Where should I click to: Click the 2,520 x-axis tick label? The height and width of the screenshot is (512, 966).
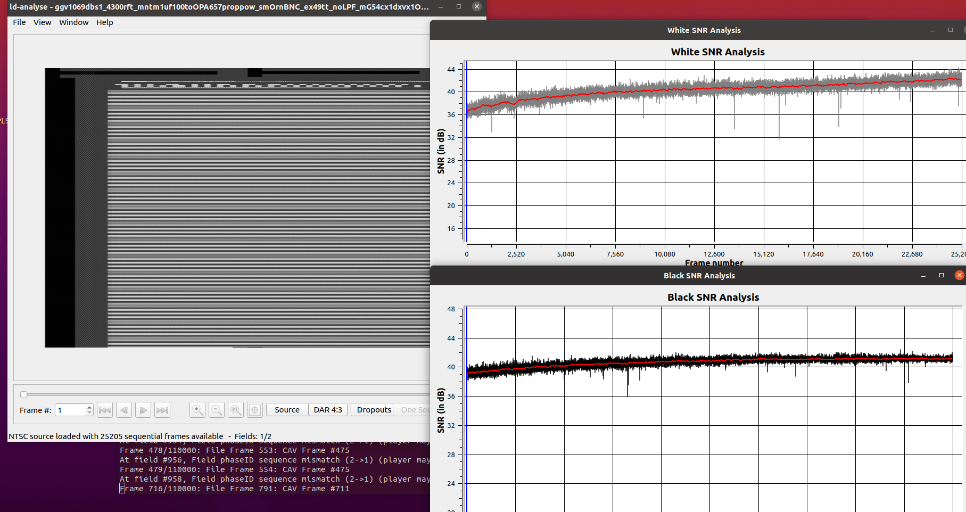click(516, 254)
